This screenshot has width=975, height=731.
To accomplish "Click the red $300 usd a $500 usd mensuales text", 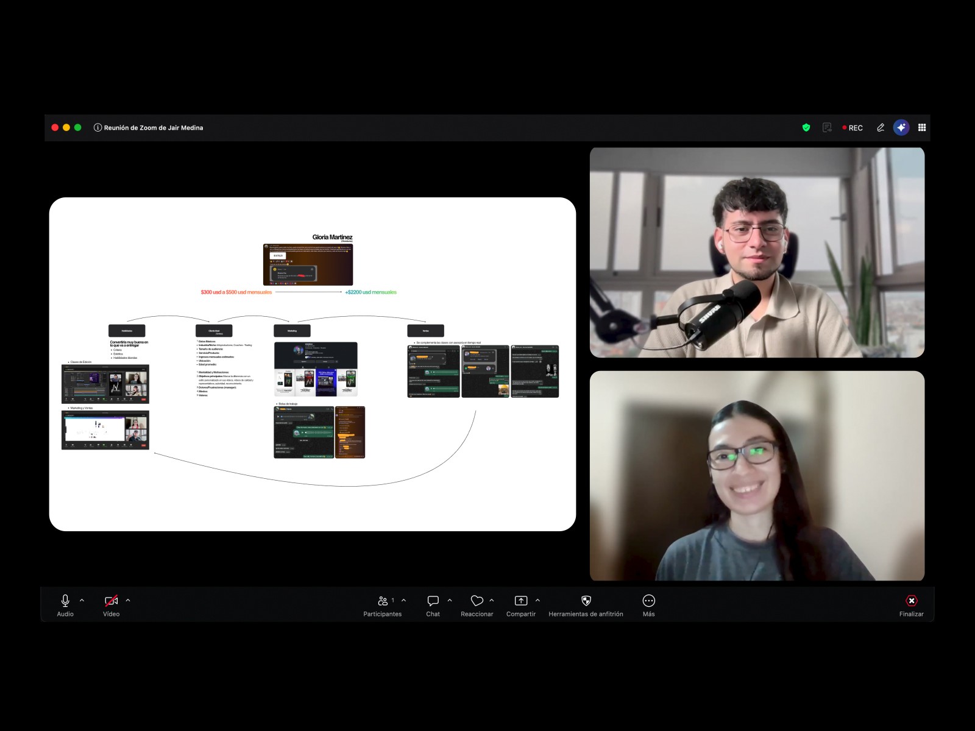I will point(236,292).
